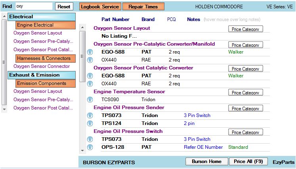
Task: Go to Burson Home
Action: [207, 161]
